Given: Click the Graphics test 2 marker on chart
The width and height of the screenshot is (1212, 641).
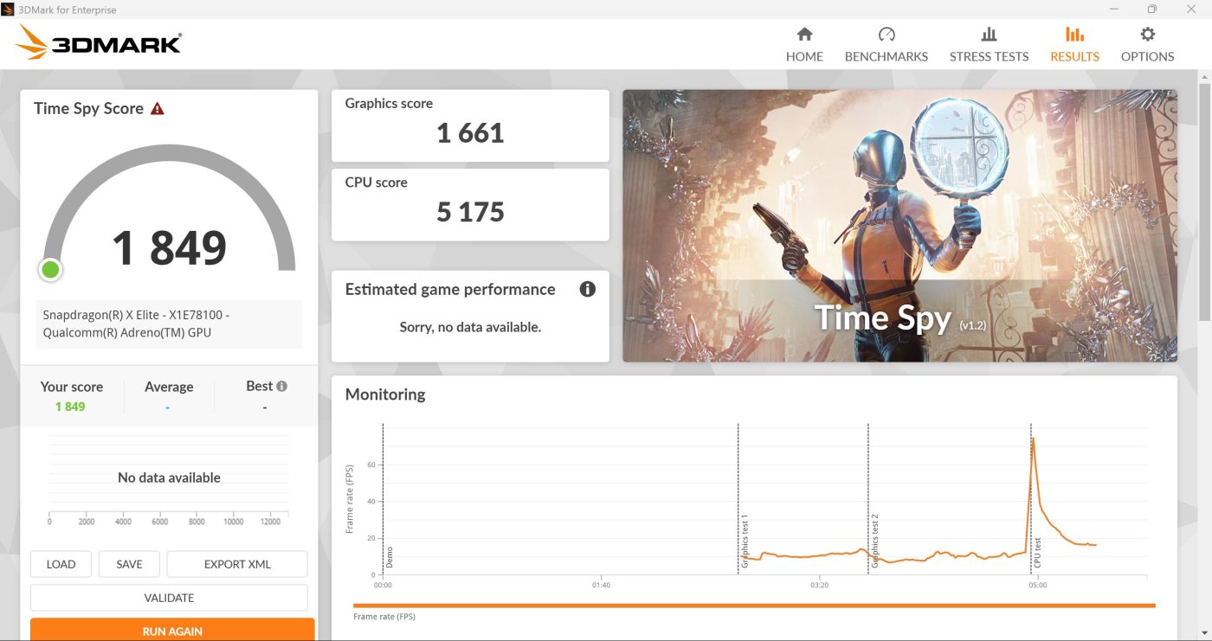Looking at the screenshot, I should [x=874, y=541].
